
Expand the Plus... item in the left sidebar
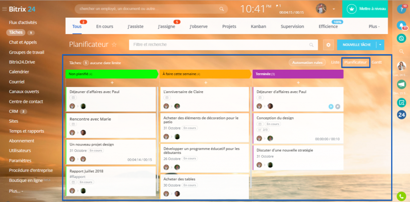point(16,191)
